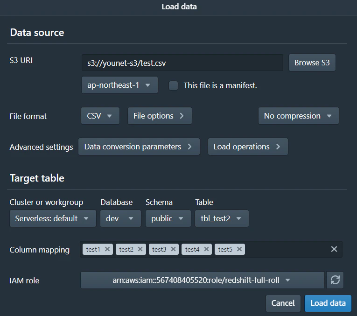The width and height of the screenshot is (357, 316).
Task: Click the Browse S3 button
Action: (312, 63)
